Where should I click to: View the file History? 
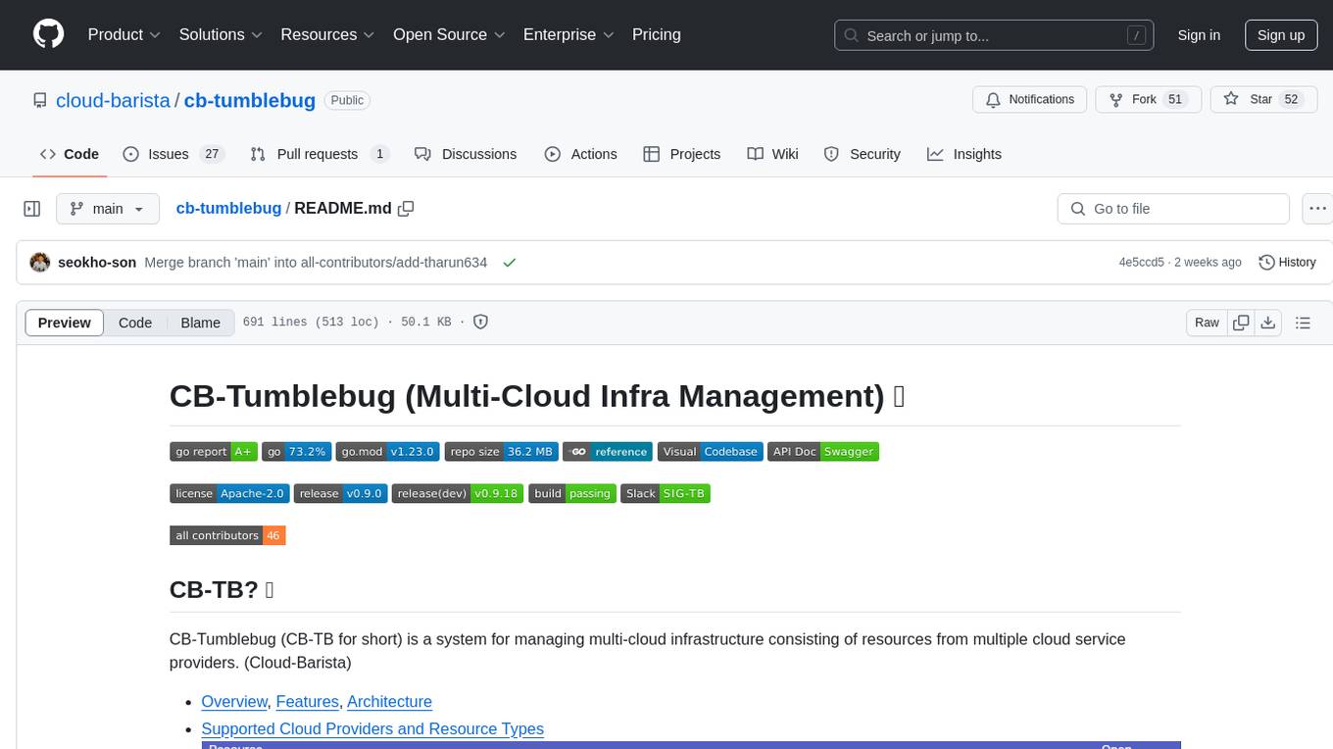coord(1287,263)
